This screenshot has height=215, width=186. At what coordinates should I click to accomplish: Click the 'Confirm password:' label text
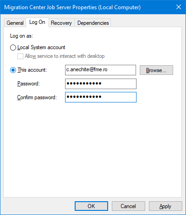37,97
